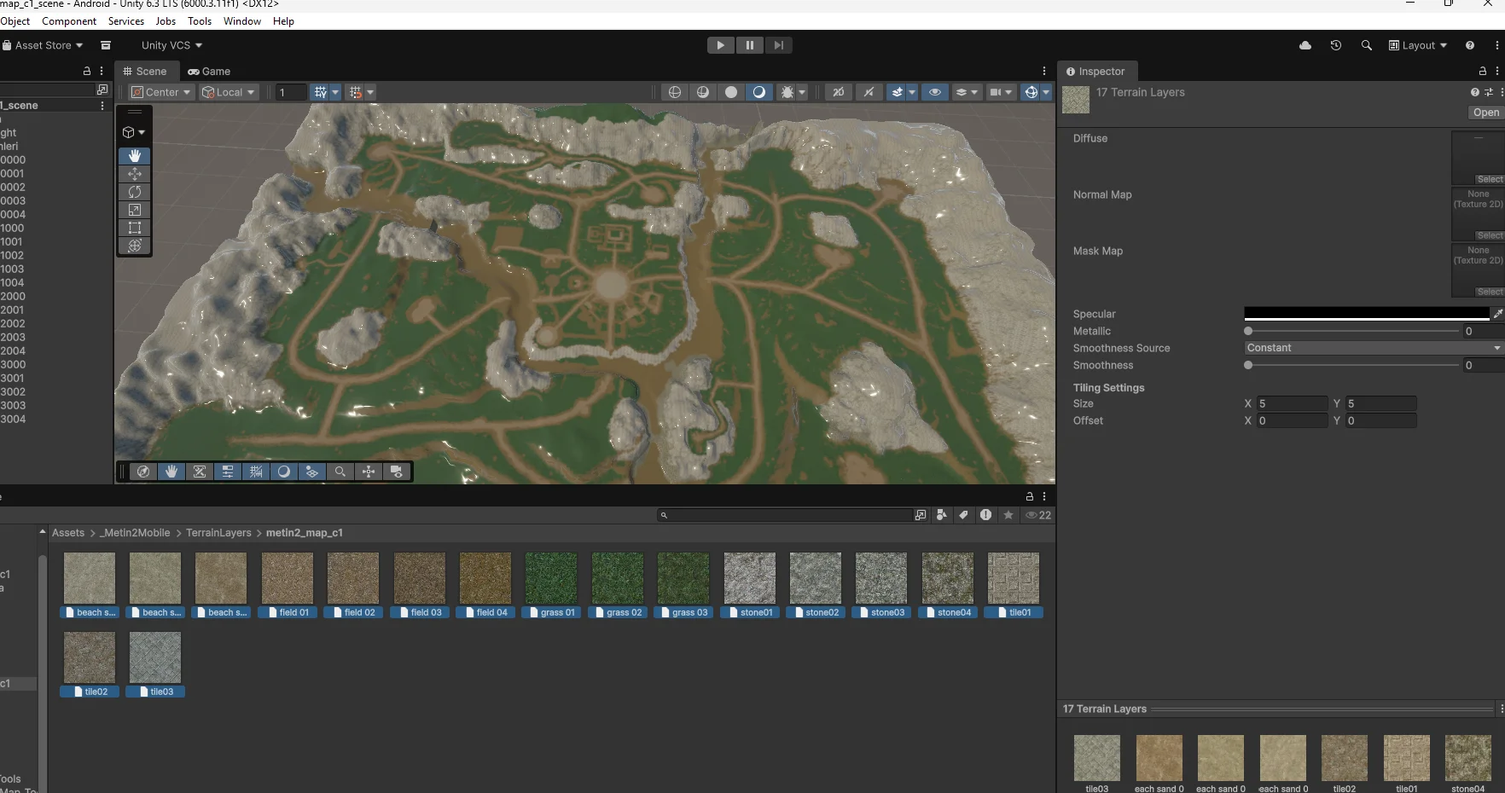The width and height of the screenshot is (1505, 793).
Task: Toggle the Project window lock icon
Action: pyautogui.click(x=1030, y=496)
